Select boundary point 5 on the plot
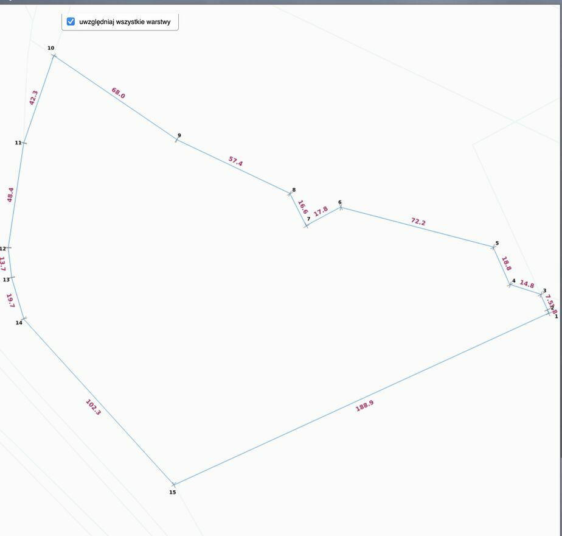This screenshot has width=562, height=536. point(493,247)
